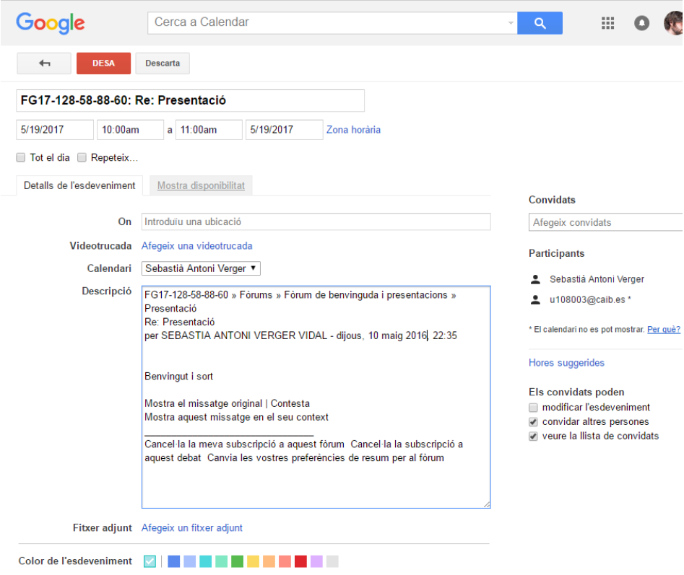The image size is (684, 575).
Task: Click the Google logo
Action: coord(51,23)
